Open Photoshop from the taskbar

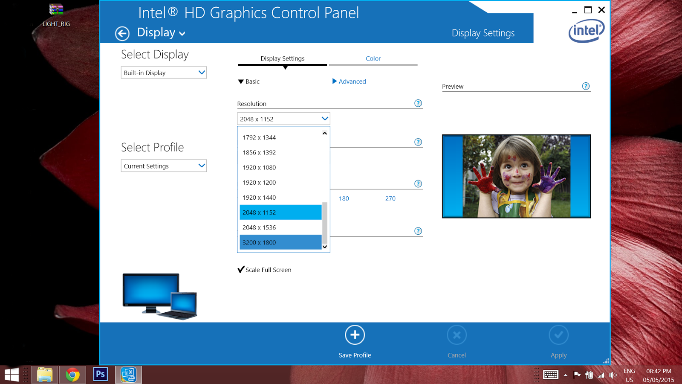(x=101, y=375)
